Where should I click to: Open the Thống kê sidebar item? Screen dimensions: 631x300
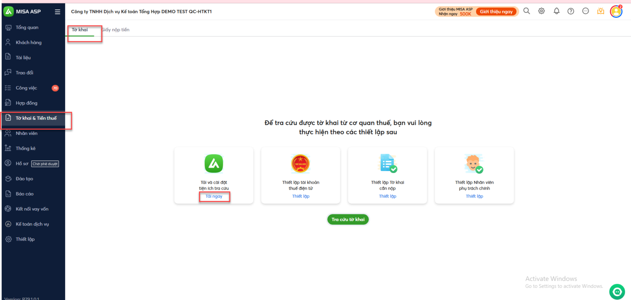point(26,148)
